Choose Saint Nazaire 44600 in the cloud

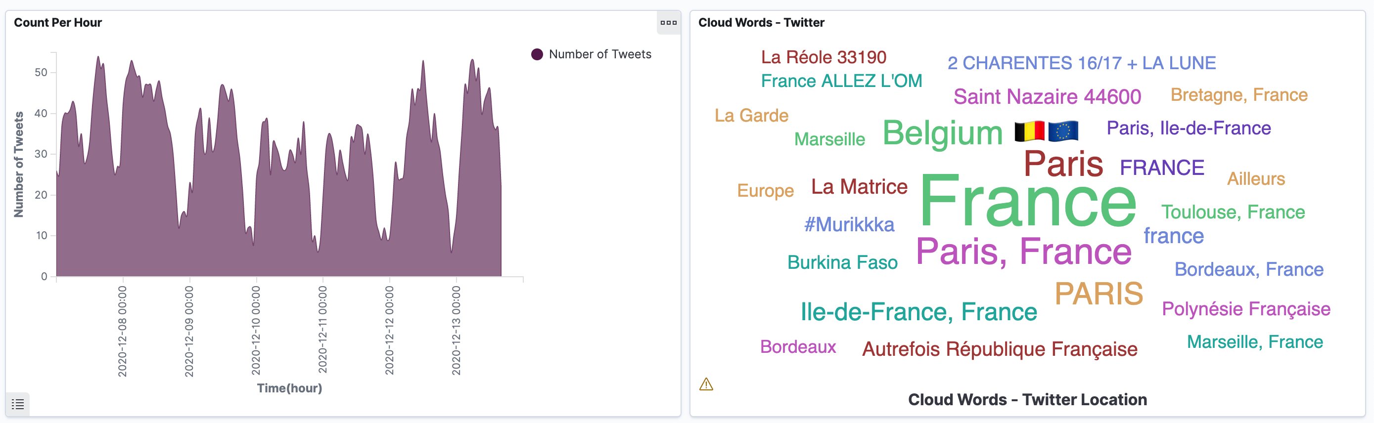(x=1047, y=97)
